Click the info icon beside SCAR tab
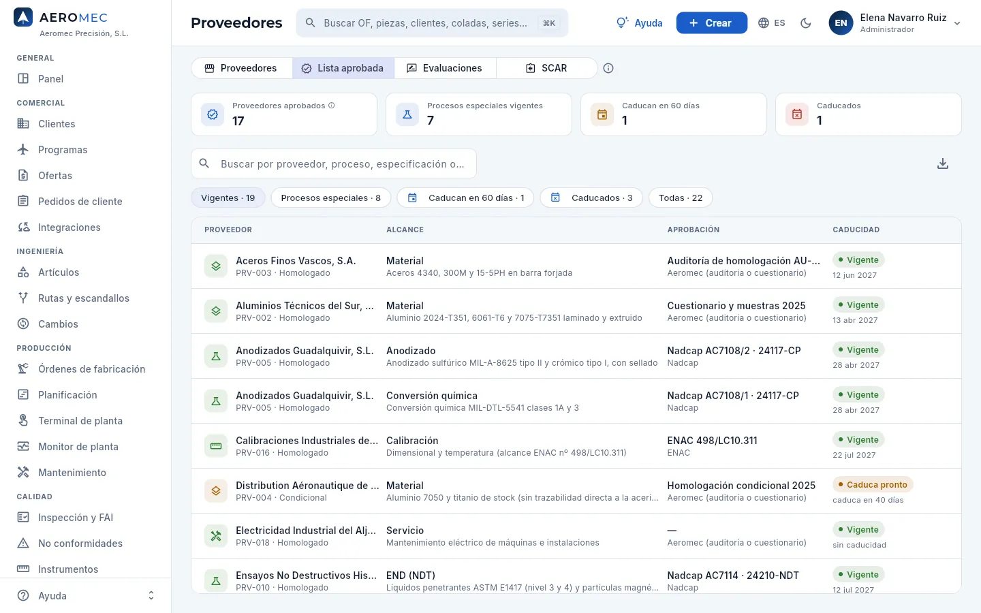The width and height of the screenshot is (981, 613). tap(608, 68)
